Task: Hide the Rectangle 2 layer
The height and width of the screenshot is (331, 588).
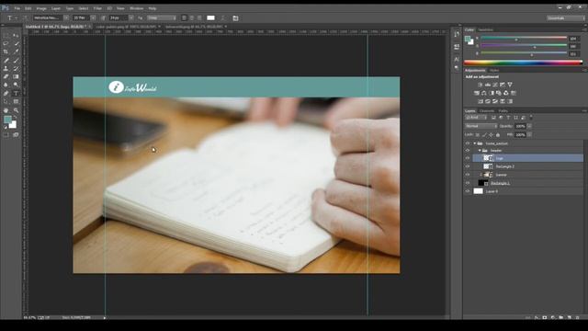Action: [x=468, y=166]
